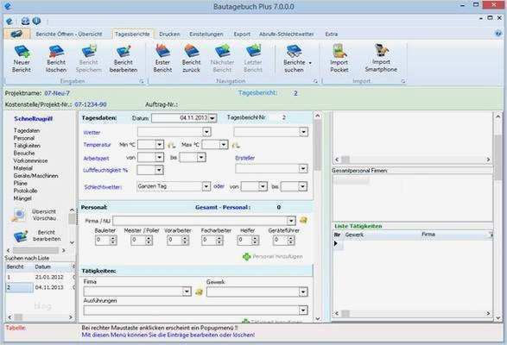Screen dimensions: 507x345
Task: Click Bericht bearbeiten sidebar icon
Action: (21, 235)
